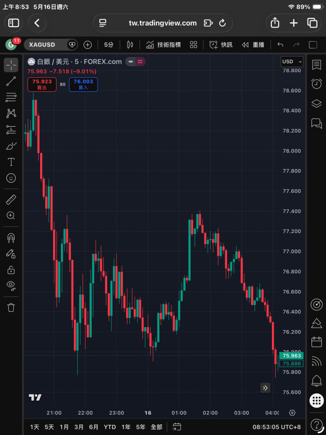Select the Fibonacci retracement tool
Screen dimensions: 326x435
[11, 97]
